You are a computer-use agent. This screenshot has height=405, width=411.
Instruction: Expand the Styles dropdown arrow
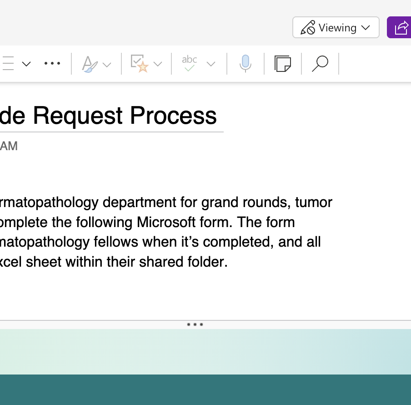pos(107,65)
